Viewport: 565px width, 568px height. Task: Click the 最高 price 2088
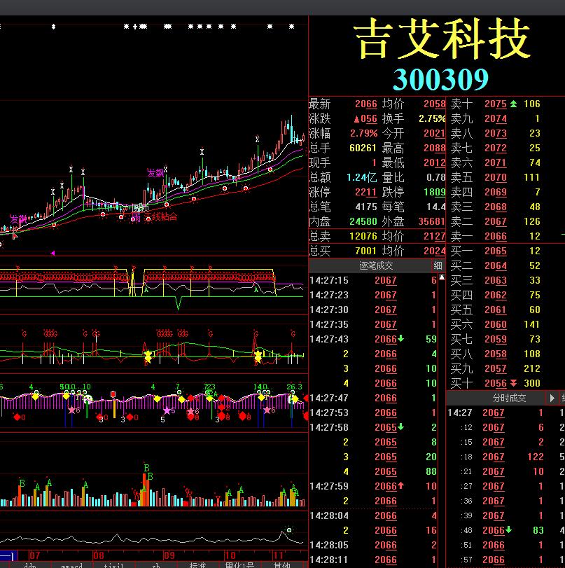(435, 148)
